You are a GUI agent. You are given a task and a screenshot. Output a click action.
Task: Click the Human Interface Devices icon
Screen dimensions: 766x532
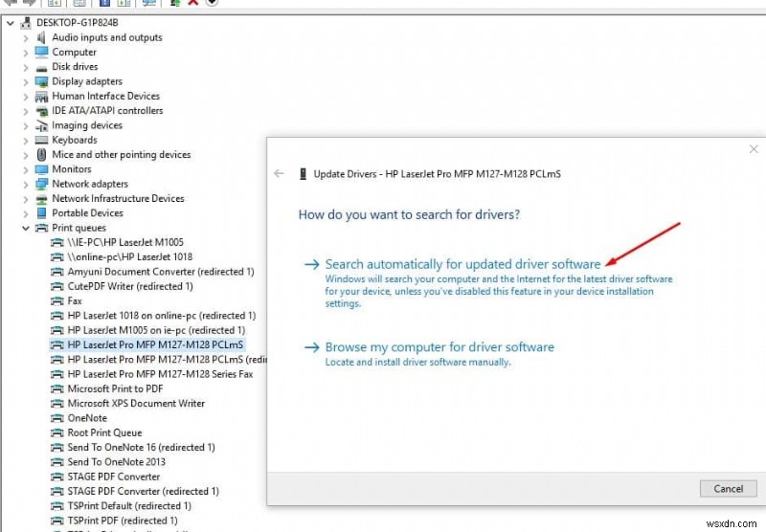coord(41,96)
